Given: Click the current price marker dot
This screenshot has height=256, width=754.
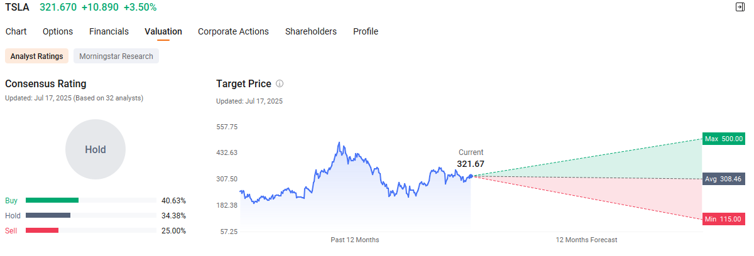Looking at the screenshot, I should point(471,176).
